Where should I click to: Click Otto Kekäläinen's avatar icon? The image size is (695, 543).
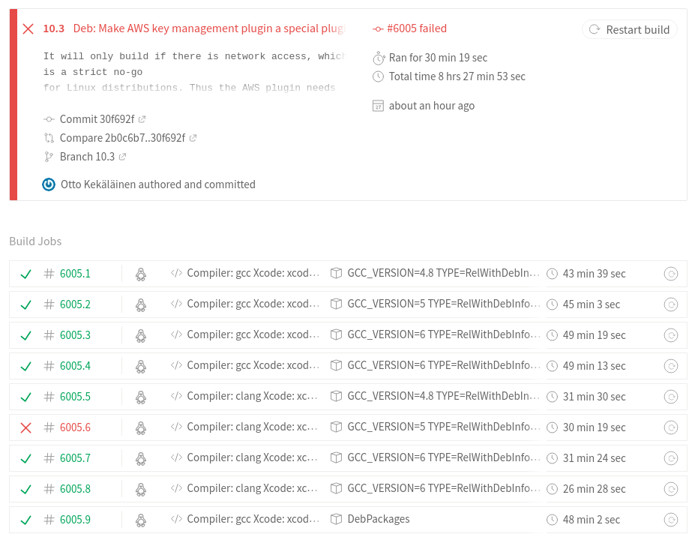click(x=49, y=184)
